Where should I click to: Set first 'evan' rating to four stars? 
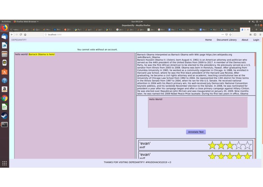(238, 145)
